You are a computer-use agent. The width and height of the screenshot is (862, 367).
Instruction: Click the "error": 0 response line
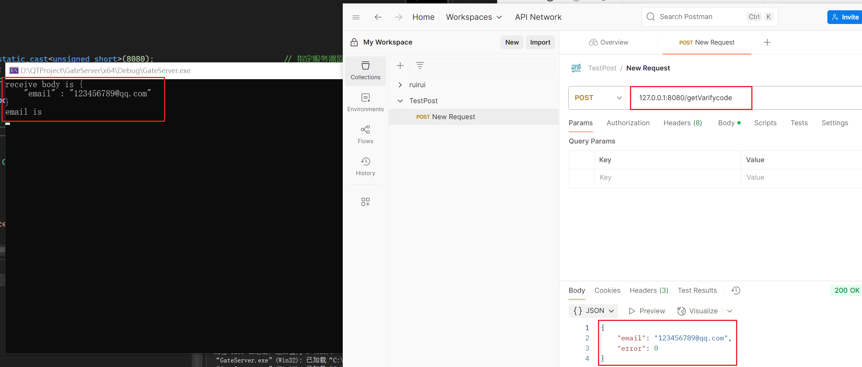638,348
